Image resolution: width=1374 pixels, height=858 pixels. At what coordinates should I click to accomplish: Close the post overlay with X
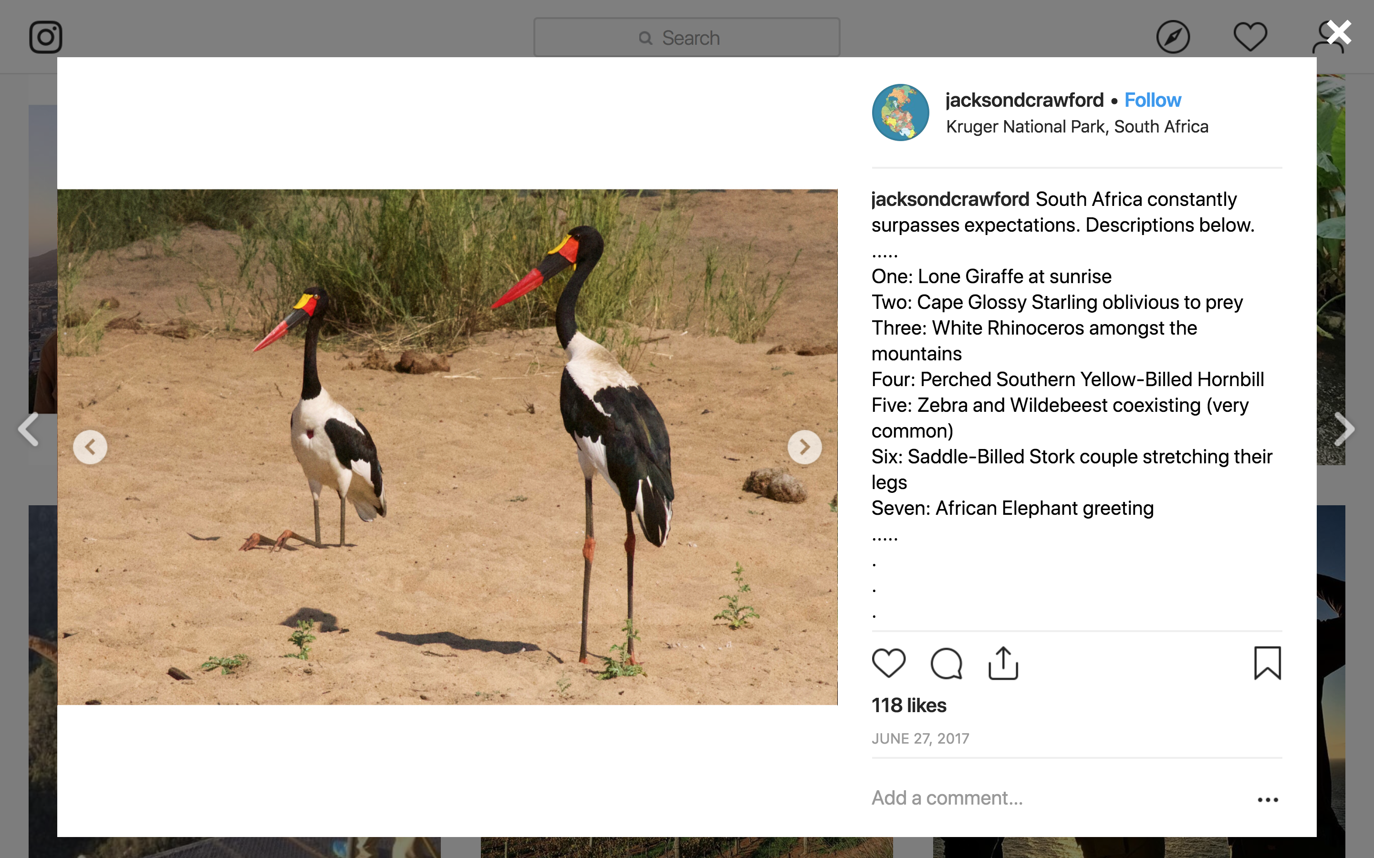point(1339,32)
